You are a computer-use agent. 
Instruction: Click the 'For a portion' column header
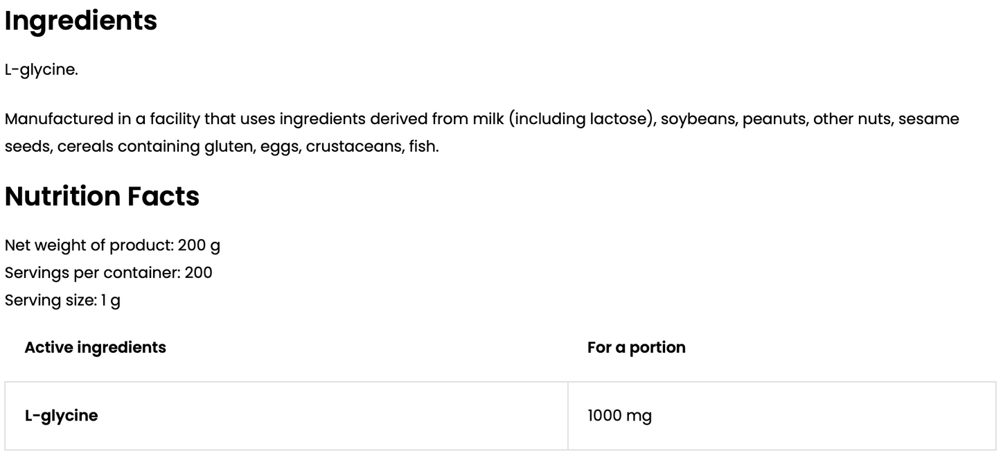coord(636,347)
